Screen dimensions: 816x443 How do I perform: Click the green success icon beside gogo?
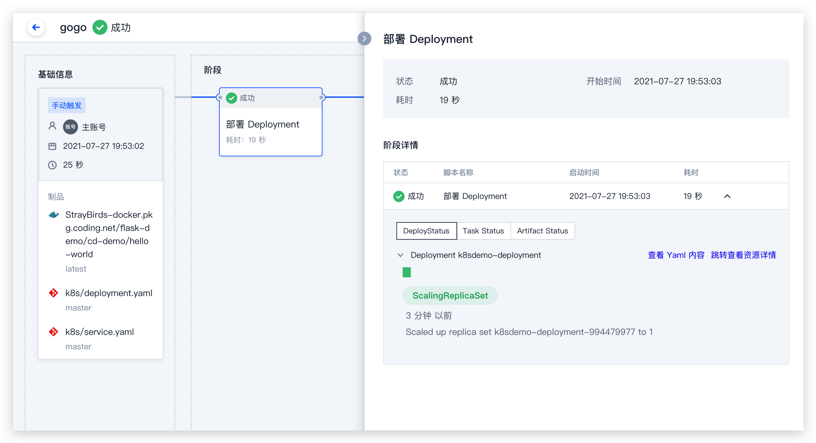tap(100, 27)
